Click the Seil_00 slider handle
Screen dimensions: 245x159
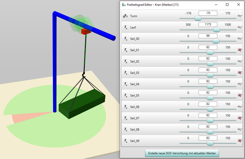tap(216, 41)
